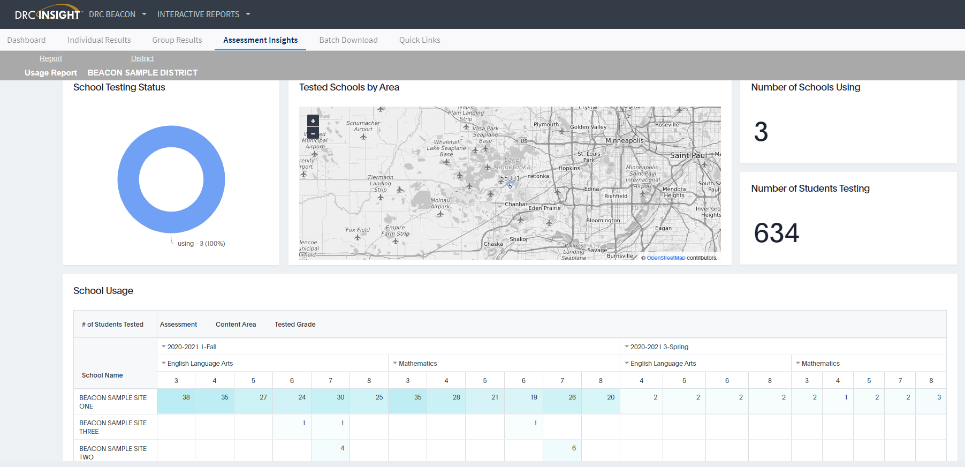Collapse the 2020-2021 3-Spring column group
Image resolution: width=965 pixels, height=467 pixels.
click(x=627, y=347)
